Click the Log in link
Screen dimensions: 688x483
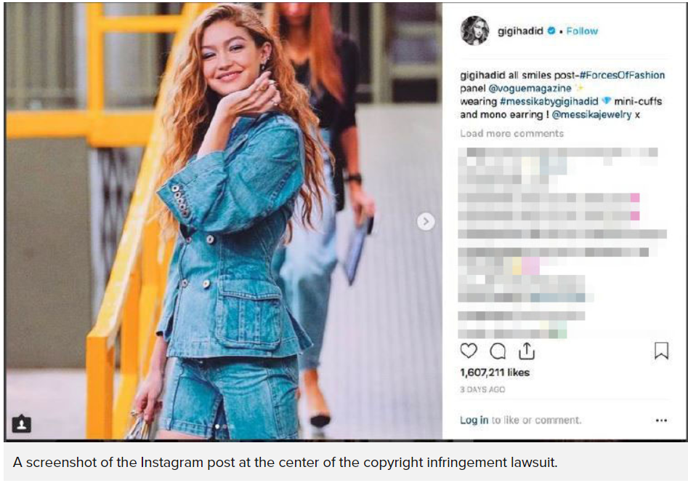pyautogui.click(x=474, y=420)
